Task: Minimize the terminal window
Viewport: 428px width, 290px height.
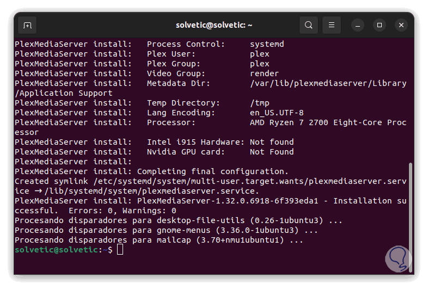Action: pyautogui.click(x=357, y=25)
